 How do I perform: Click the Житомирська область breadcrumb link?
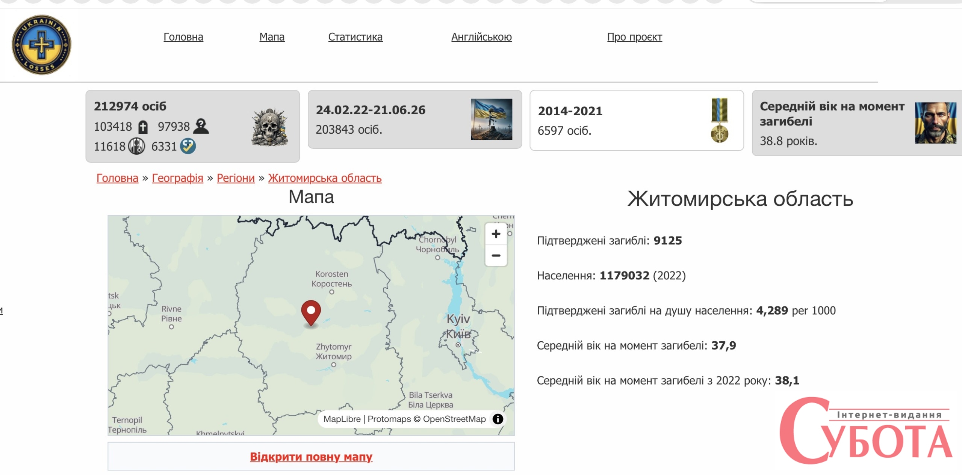pyautogui.click(x=325, y=178)
